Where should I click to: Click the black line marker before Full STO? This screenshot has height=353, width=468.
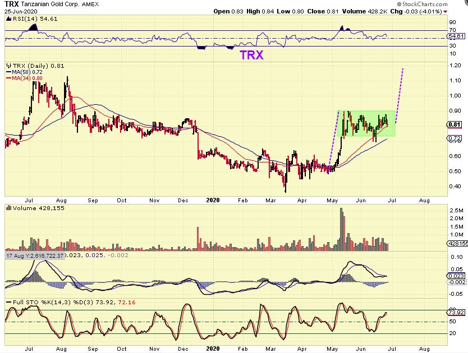click(9, 303)
